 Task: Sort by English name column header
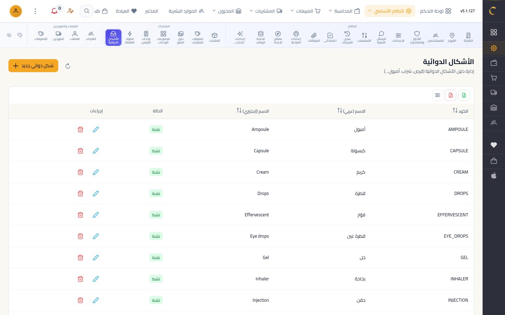(x=253, y=111)
